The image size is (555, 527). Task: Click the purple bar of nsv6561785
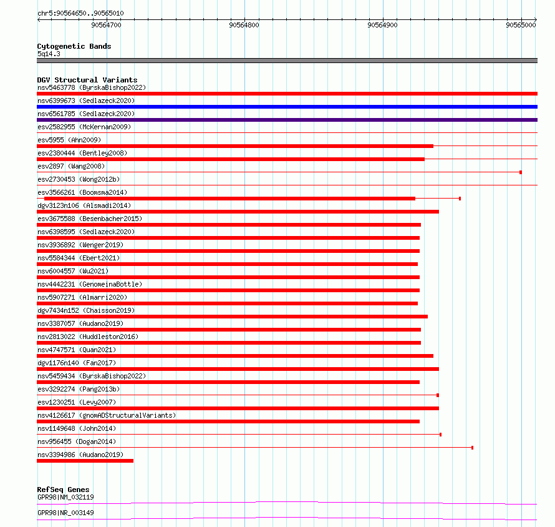coord(287,120)
